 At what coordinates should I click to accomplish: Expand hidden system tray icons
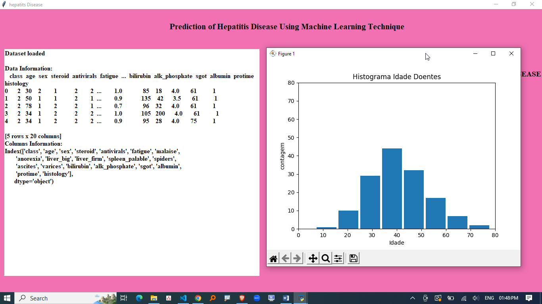point(413,298)
